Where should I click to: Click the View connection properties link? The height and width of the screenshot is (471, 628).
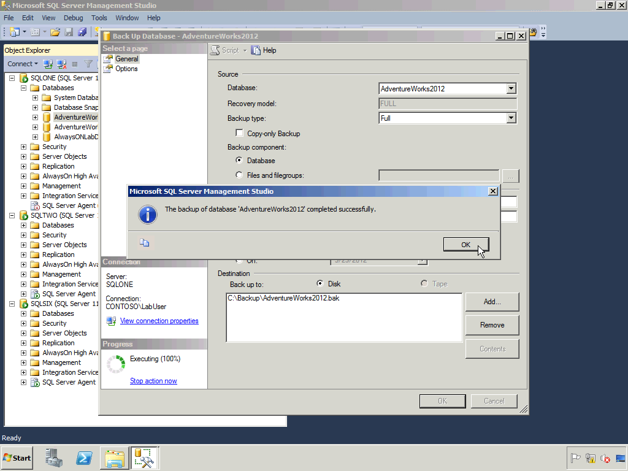click(159, 321)
